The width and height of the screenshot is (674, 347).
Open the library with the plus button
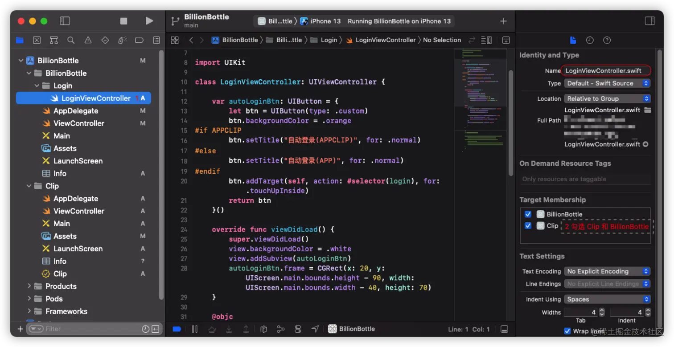point(503,21)
